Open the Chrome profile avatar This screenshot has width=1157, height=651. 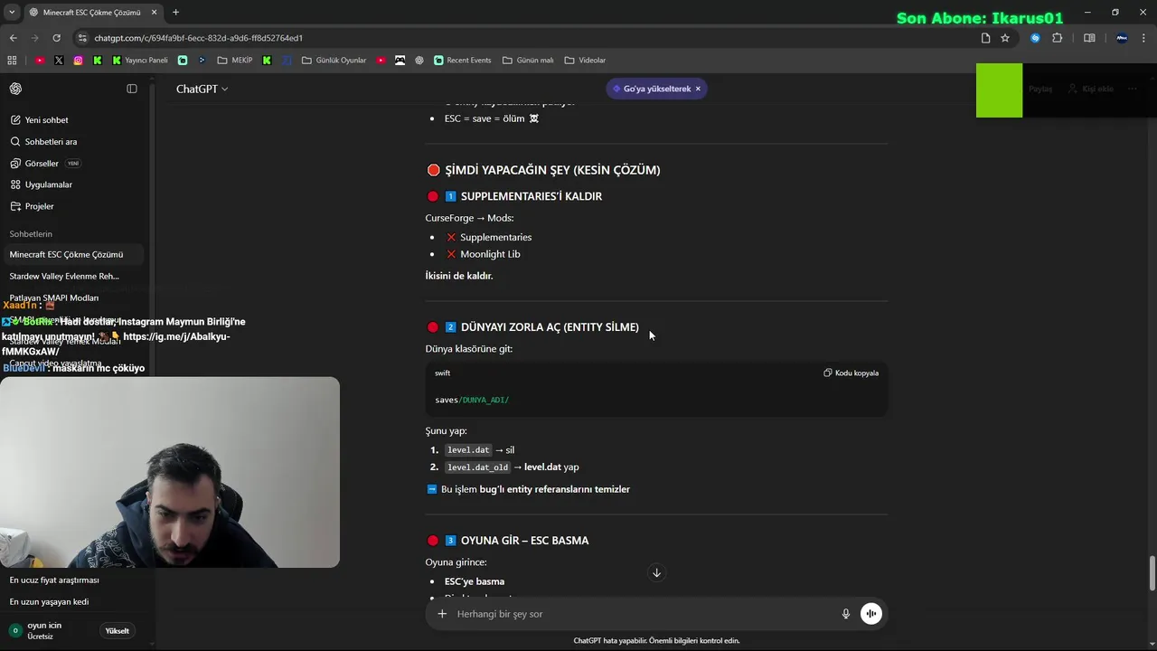click(1122, 38)
